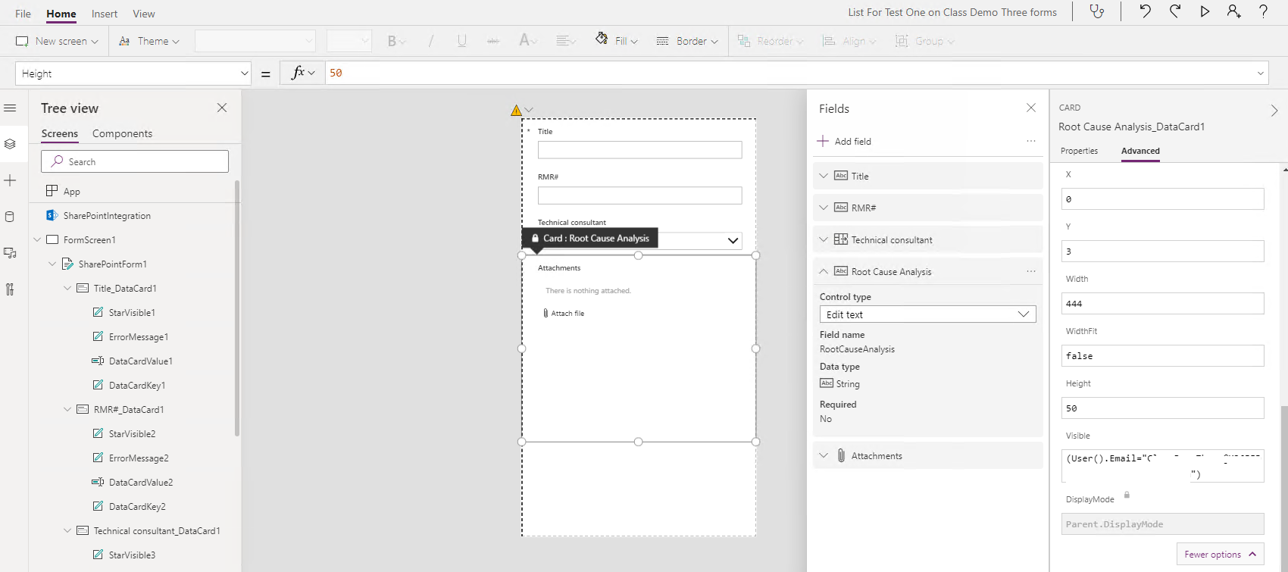Expand the Title field in Fields panel
The image size is (1288, 572).
[x=824, y=176]
